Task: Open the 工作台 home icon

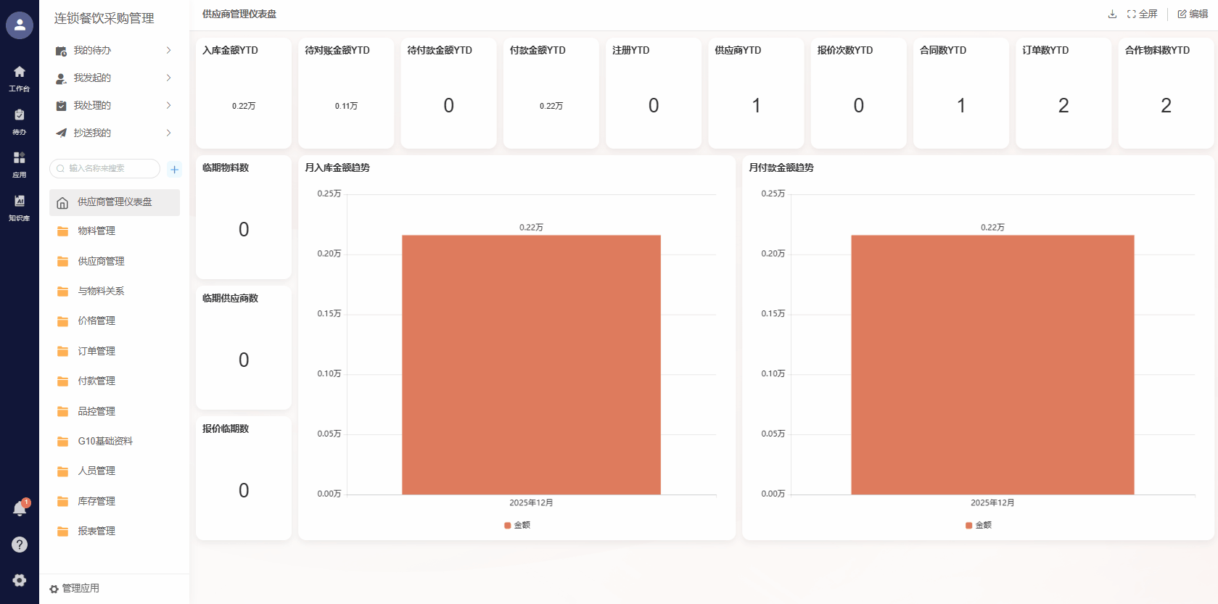Action: [20, 78]
